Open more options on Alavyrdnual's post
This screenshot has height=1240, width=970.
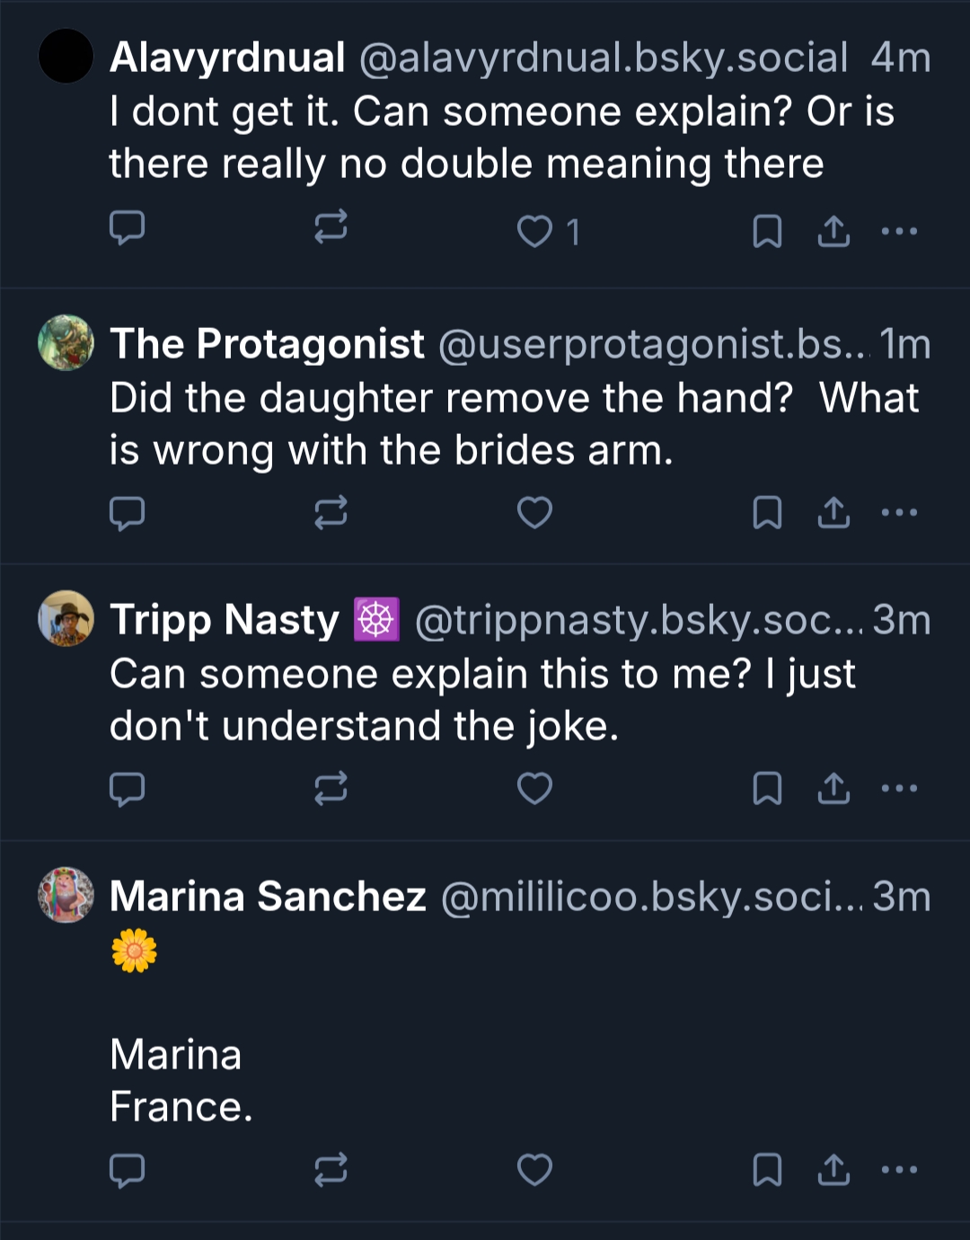tap(899, 232)
